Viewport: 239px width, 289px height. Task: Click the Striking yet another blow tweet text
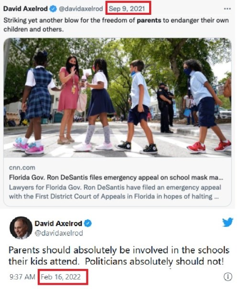click(116, 25)
